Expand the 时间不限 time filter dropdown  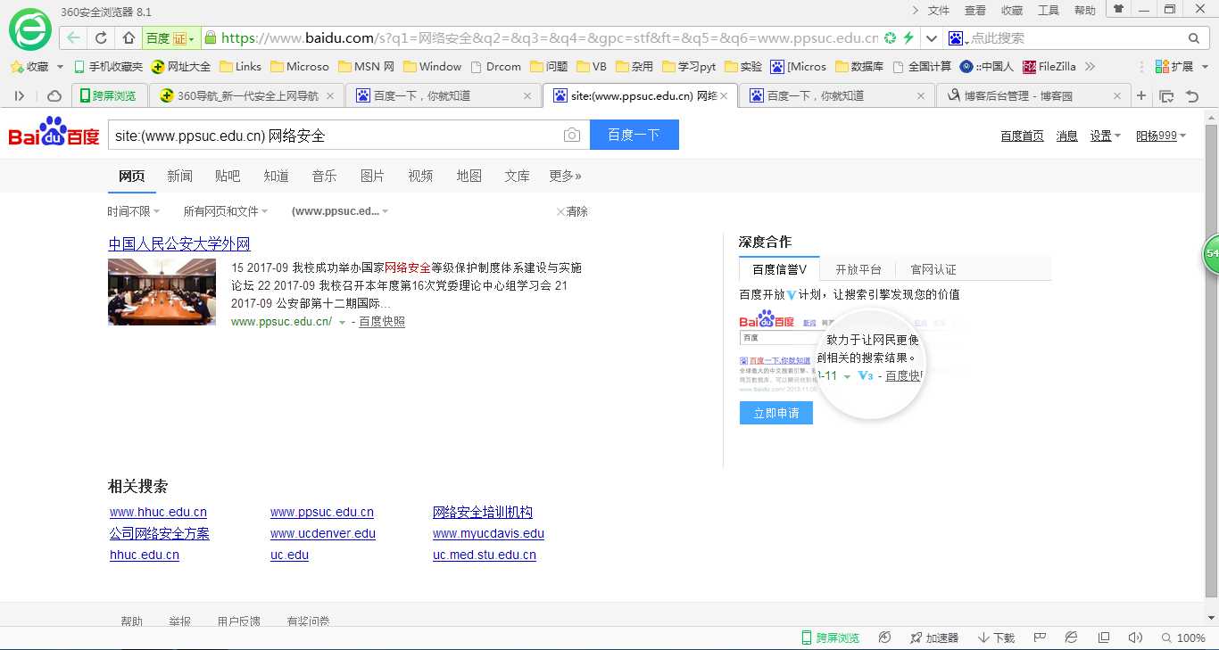134,211
